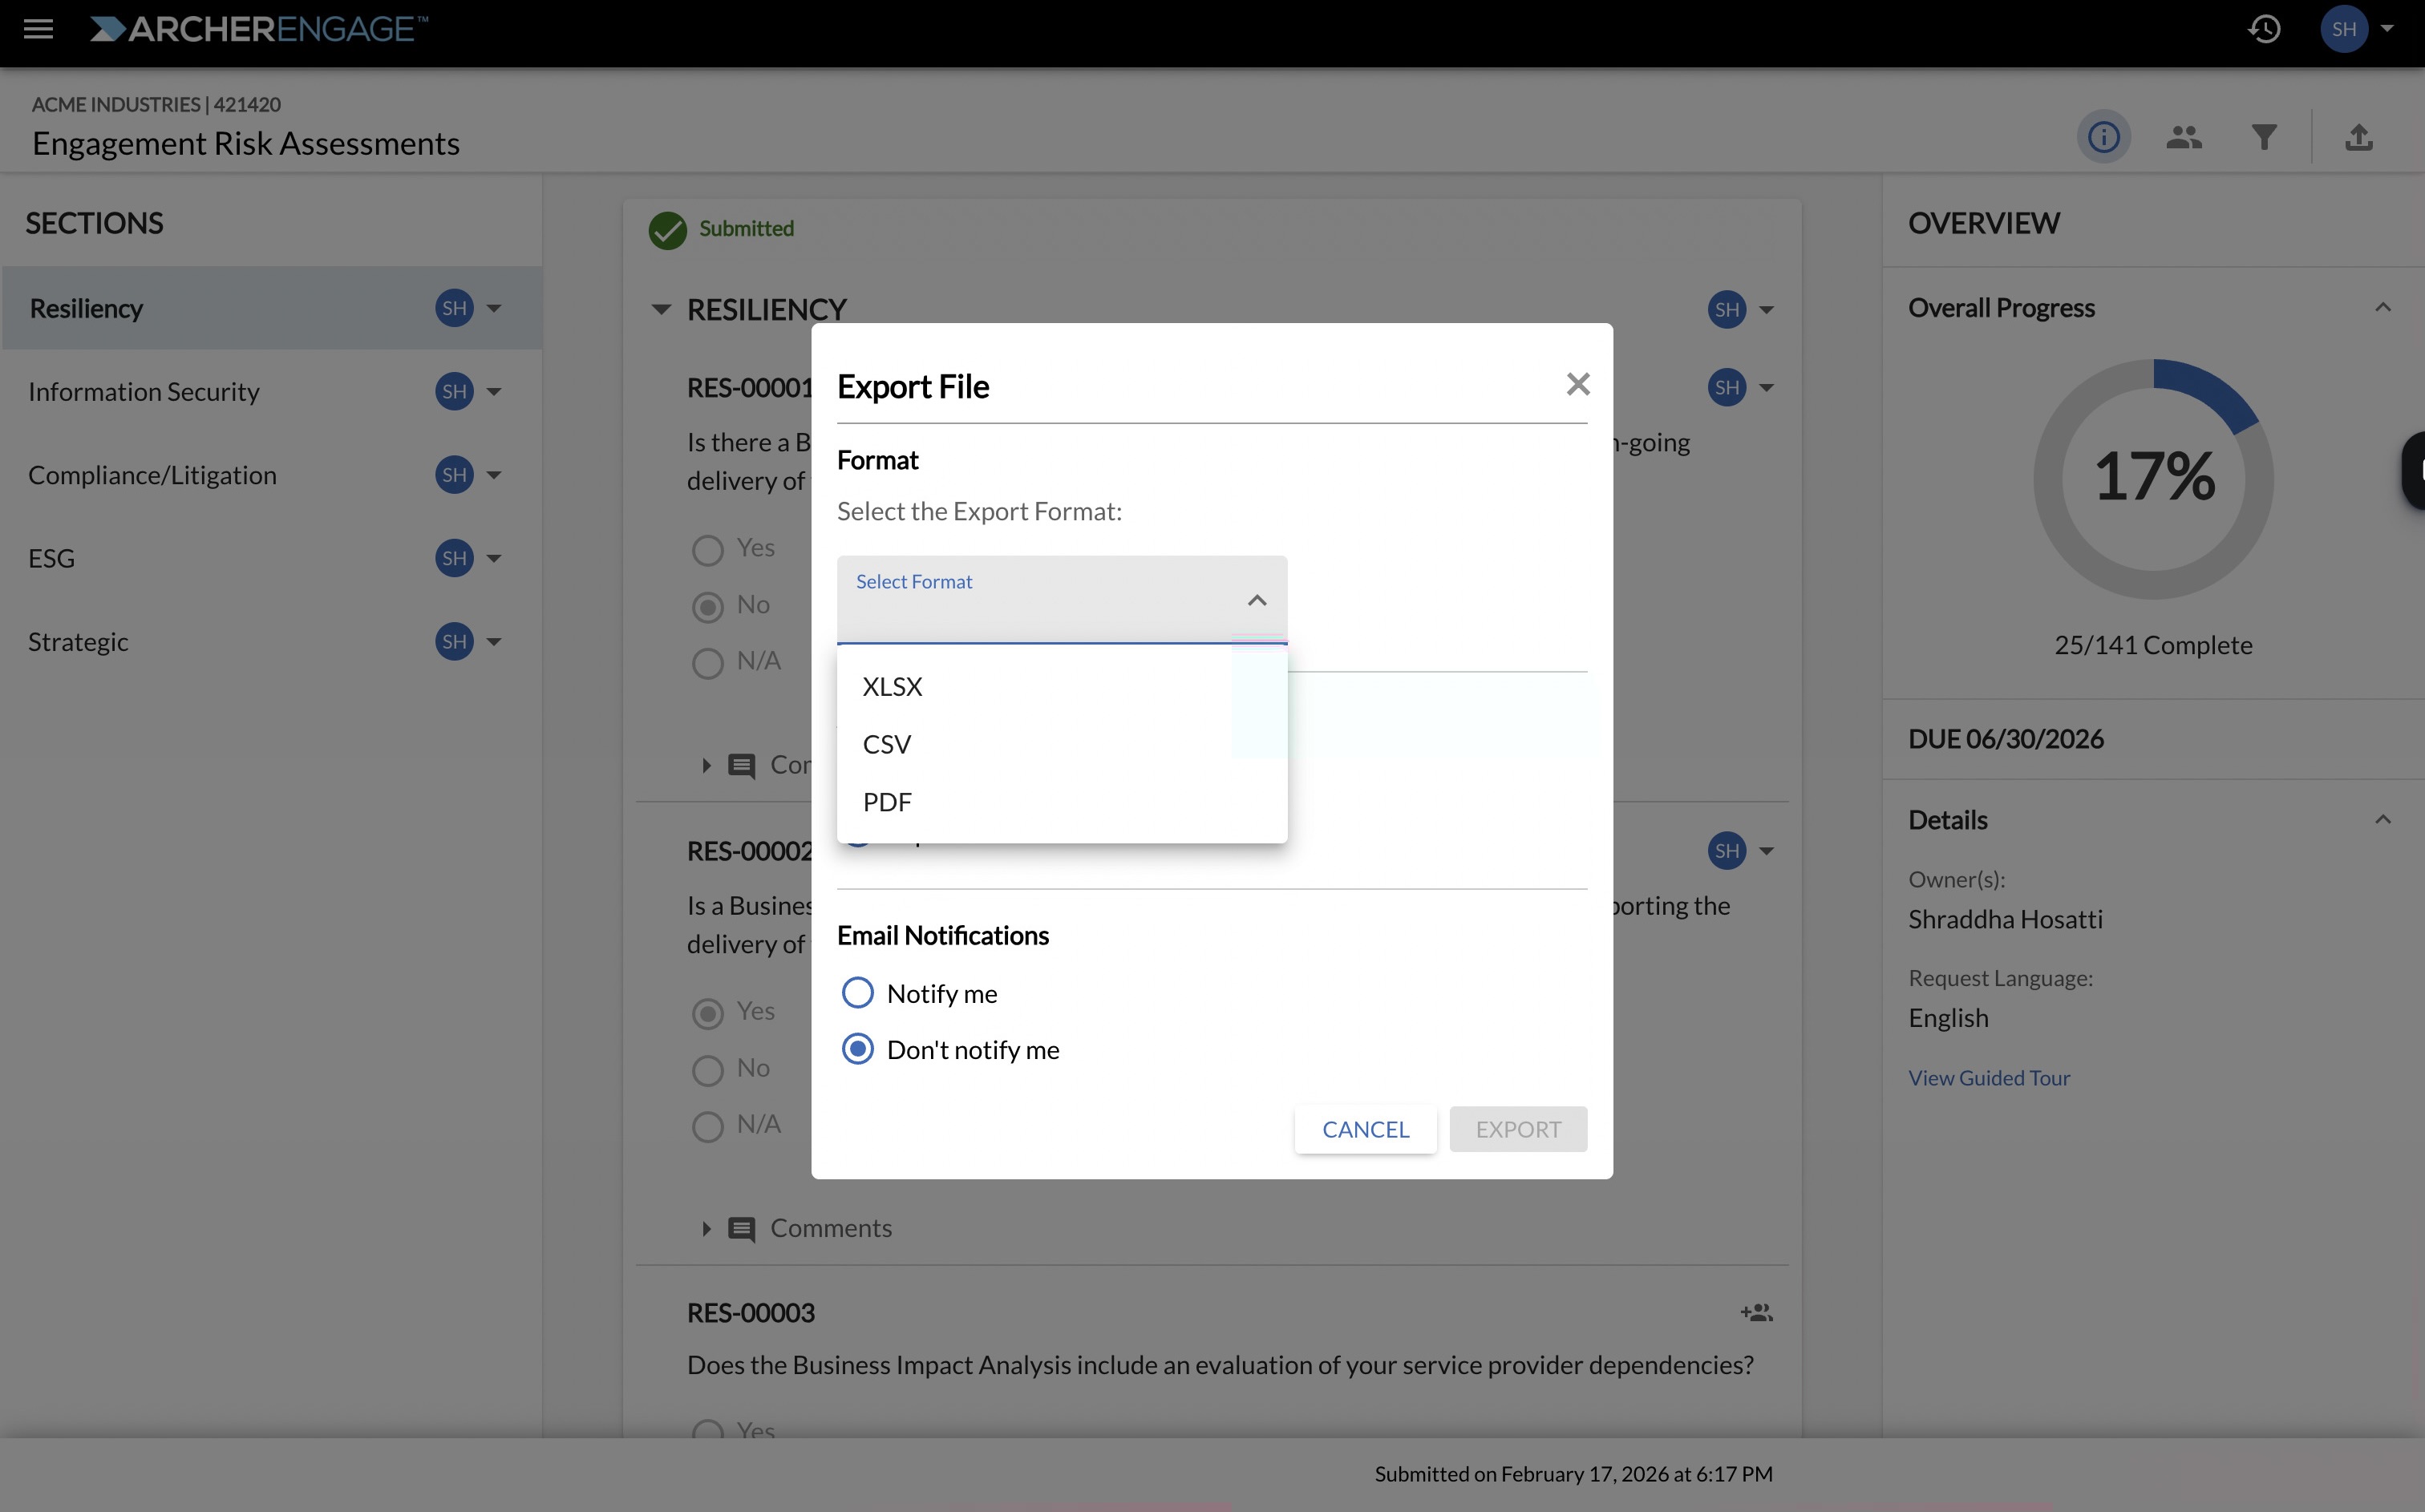This screenshot has width=2425, height=1512.
Task: Open the collaborators people icon
Action: [x=2183, y=137]
